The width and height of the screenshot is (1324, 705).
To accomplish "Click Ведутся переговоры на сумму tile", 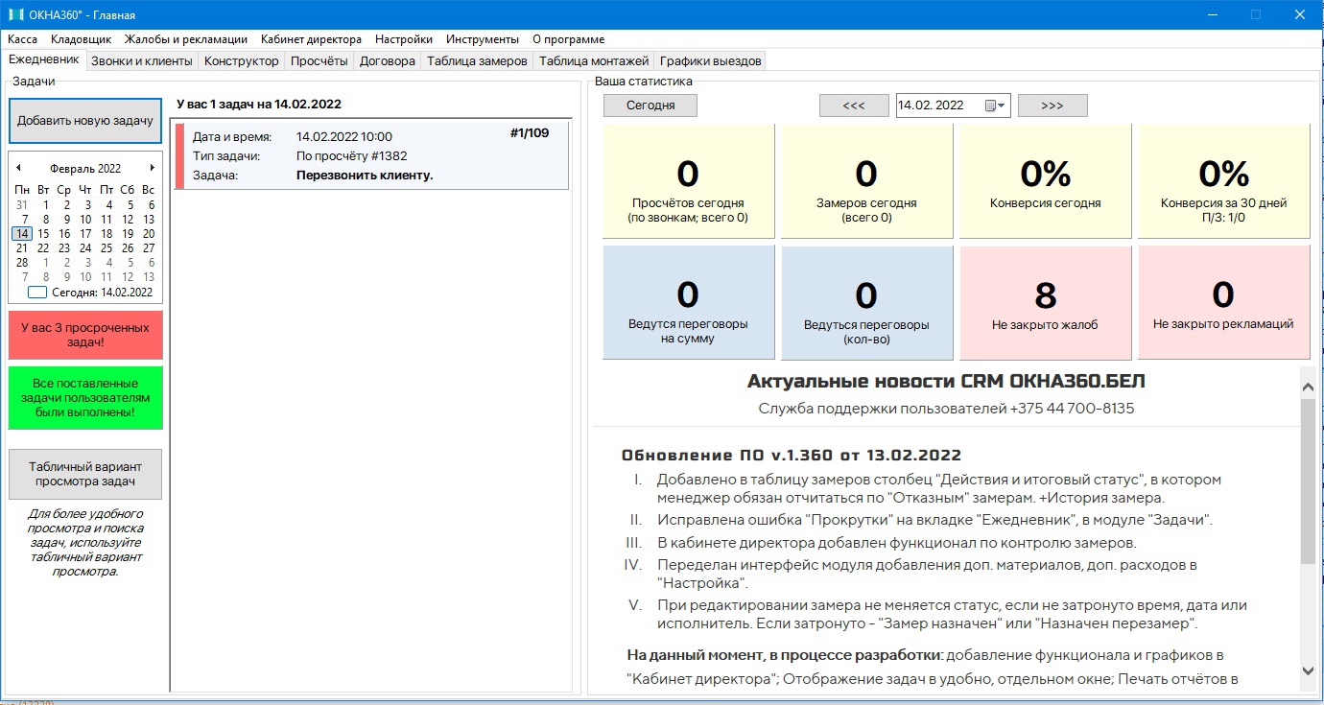I will [688, 302].
